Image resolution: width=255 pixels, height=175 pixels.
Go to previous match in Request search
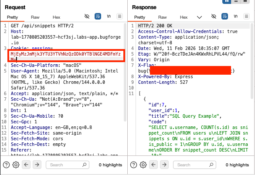26,165
